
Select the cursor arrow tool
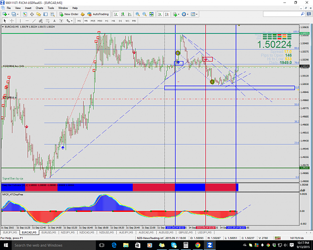click(x=5, y=20)
